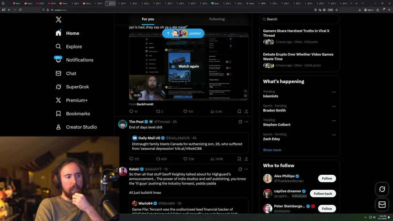Screen dimensions: 393x221
Task: Bookmark the video post
Action: (239, 111)
